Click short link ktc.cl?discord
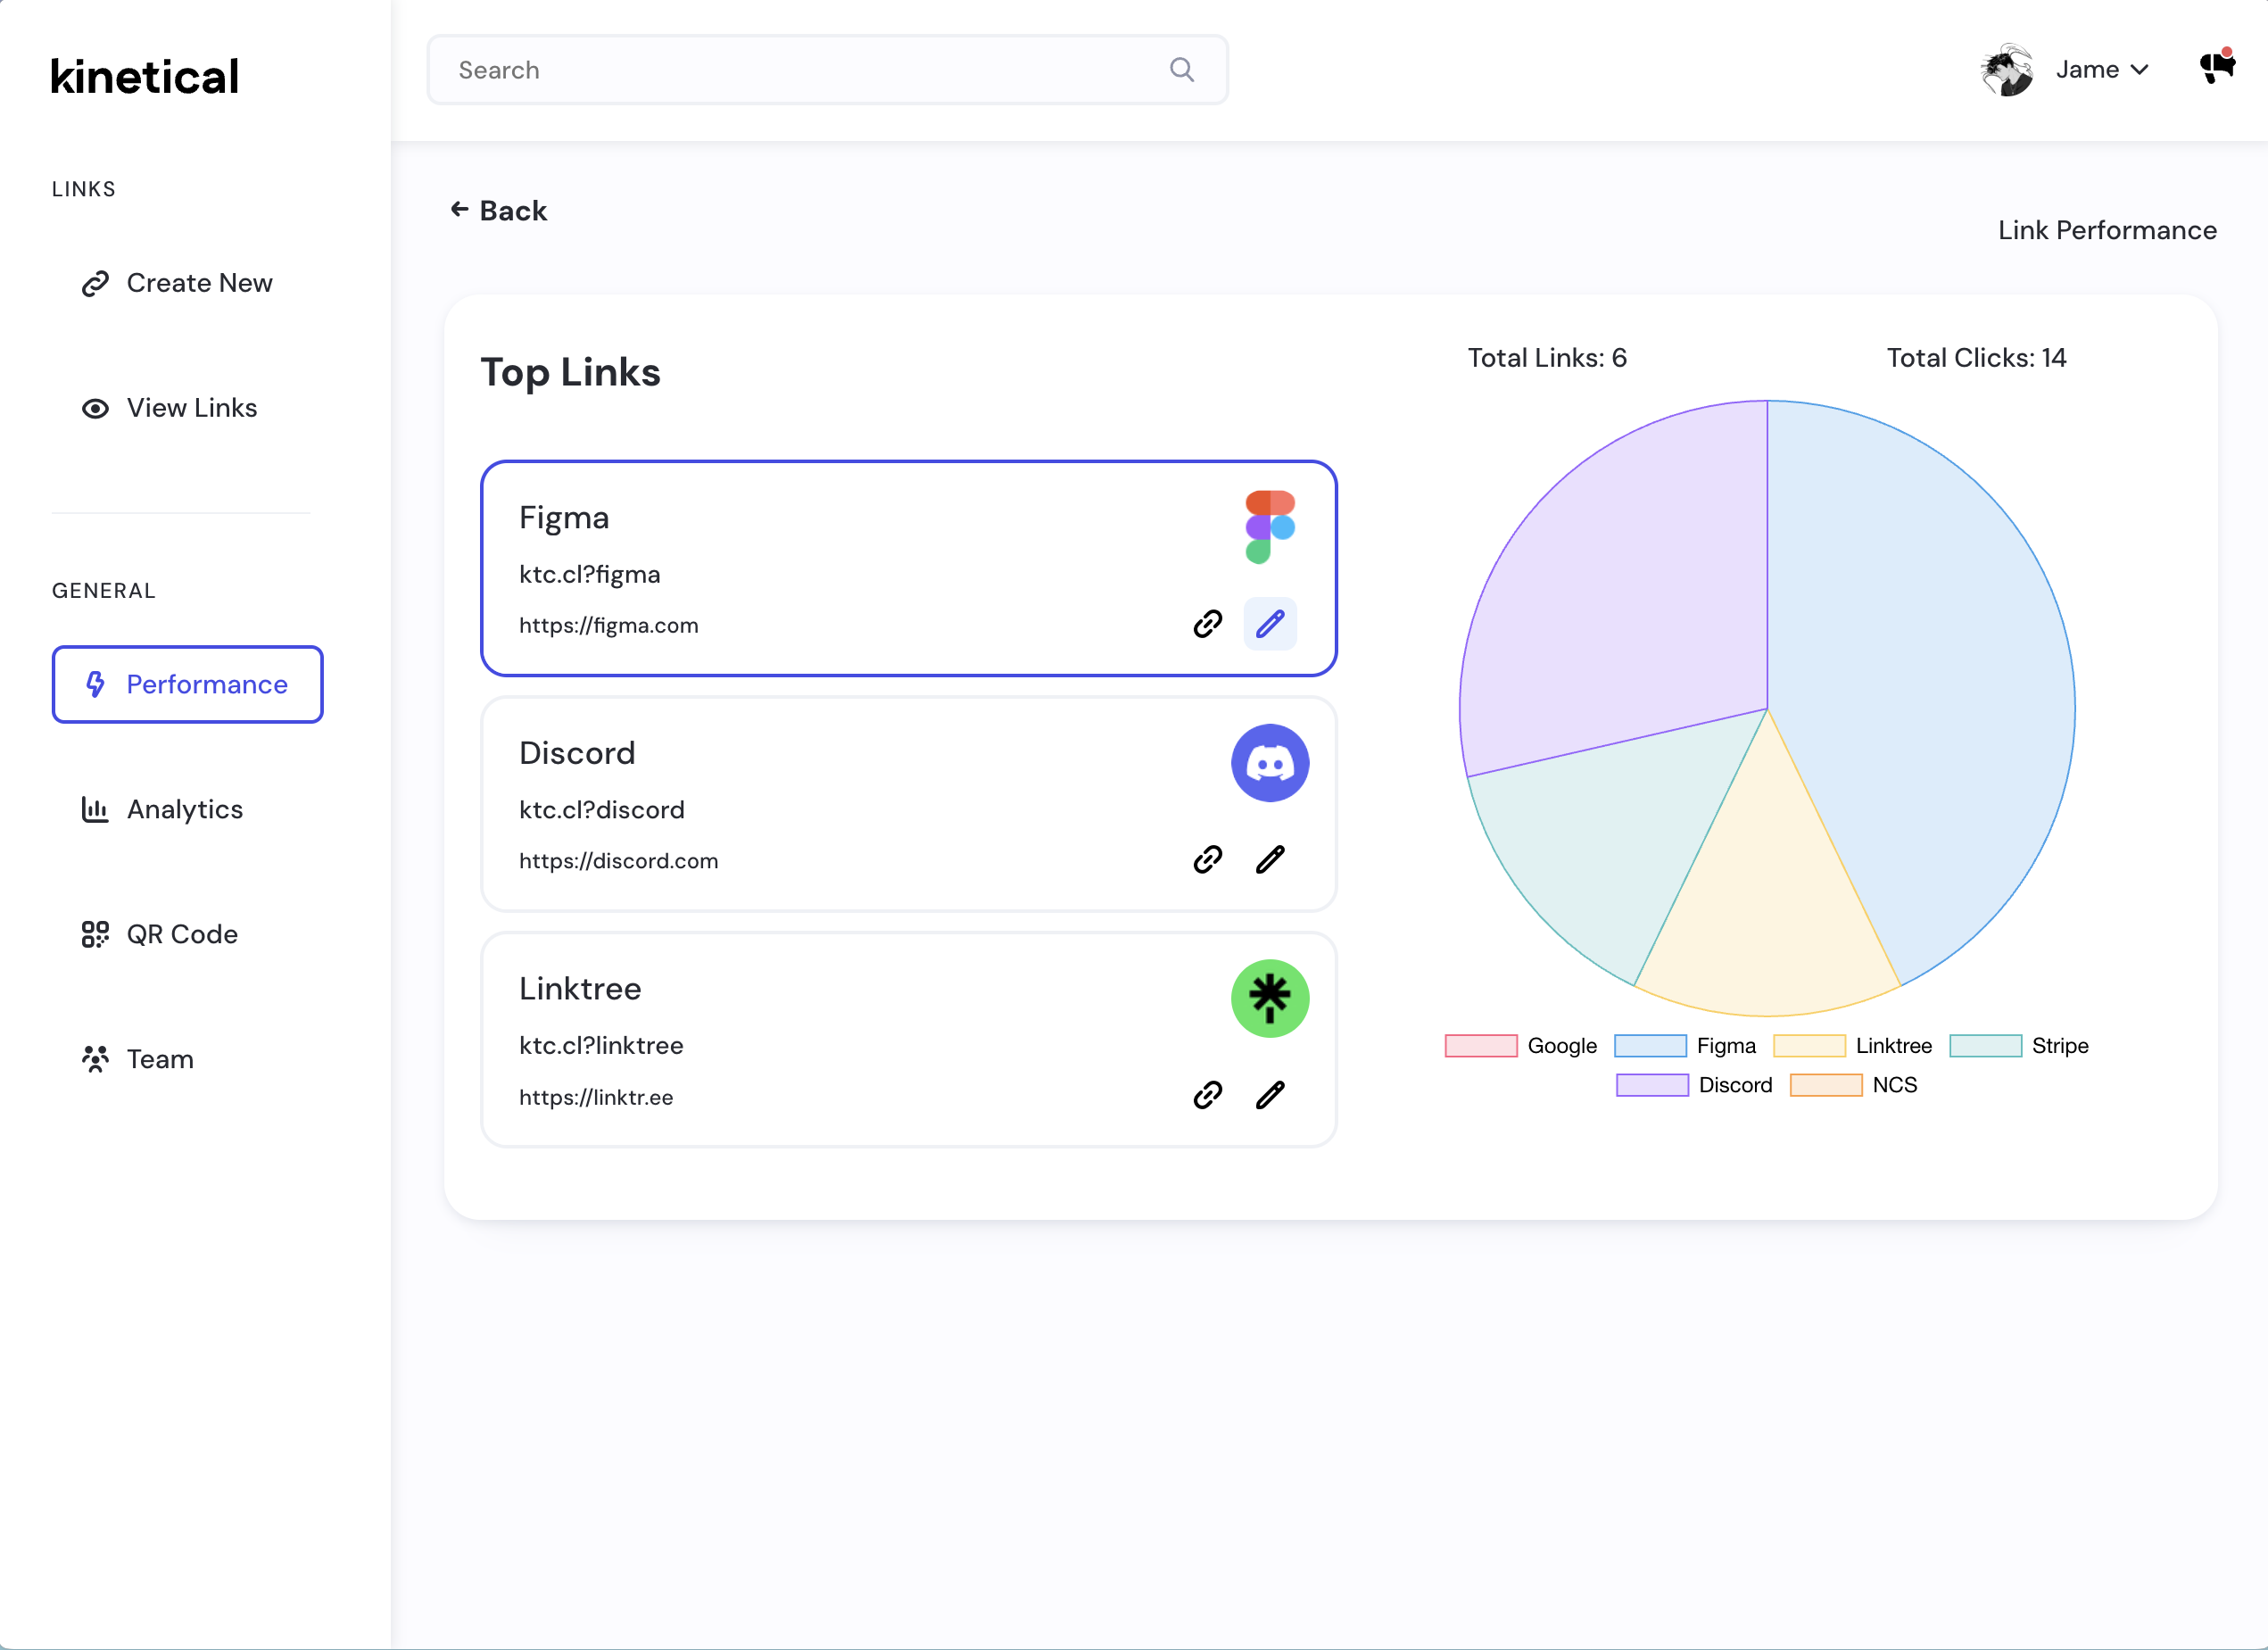 (602, 809)
